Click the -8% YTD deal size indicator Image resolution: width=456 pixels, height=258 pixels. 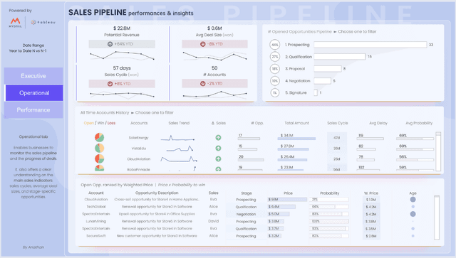tap(214, 44)
